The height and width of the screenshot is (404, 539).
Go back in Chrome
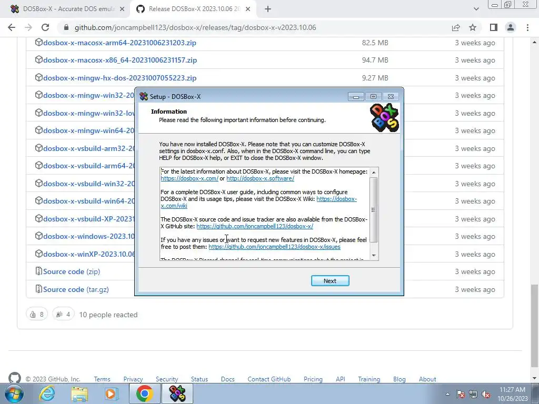(x=12, y=27)
